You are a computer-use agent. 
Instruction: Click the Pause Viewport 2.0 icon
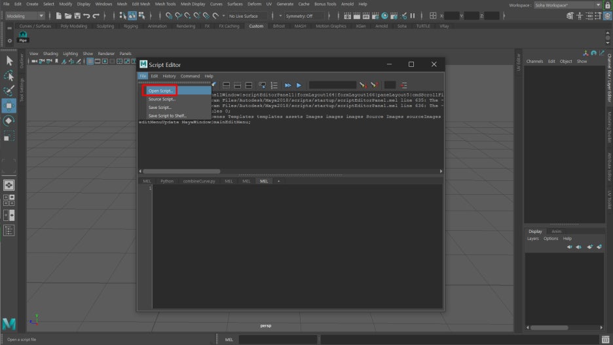[x=413, y=16]
